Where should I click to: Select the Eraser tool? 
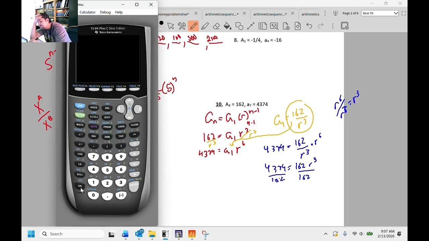(x=216, y=26)
